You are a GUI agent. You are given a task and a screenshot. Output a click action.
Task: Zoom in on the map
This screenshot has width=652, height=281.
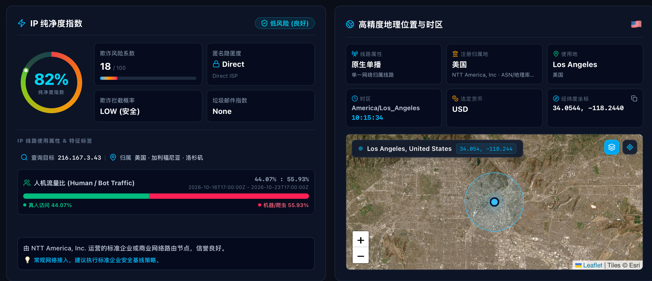coord(361,240)
